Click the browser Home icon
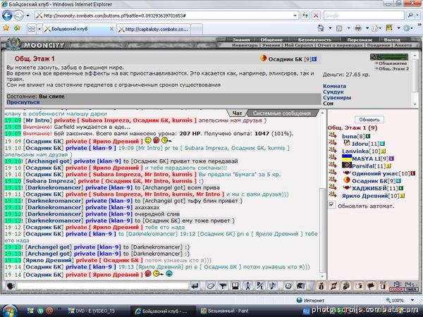423x317 pixels. tap(321, 28)
